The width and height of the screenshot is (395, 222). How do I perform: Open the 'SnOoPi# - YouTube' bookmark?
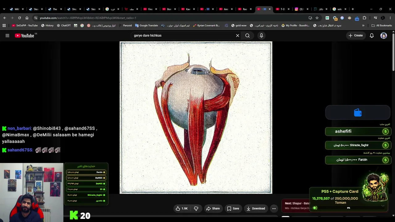24,26
